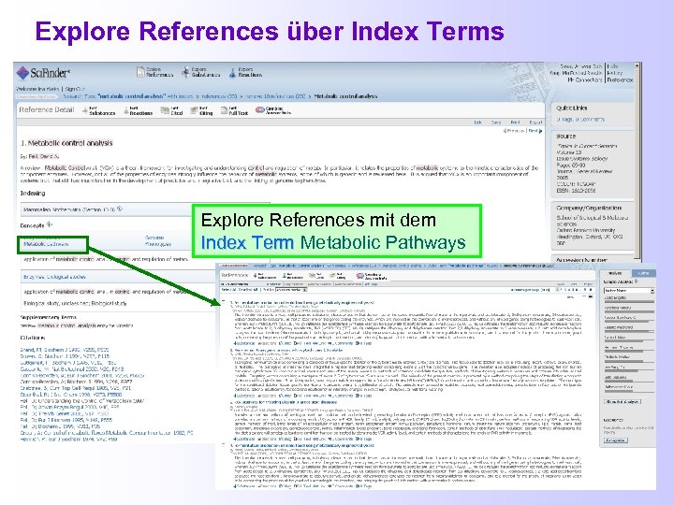The image size is (674, 505).
Task: Click Get Full Text in Reference Detail toolbar
Action: point(234,110)
